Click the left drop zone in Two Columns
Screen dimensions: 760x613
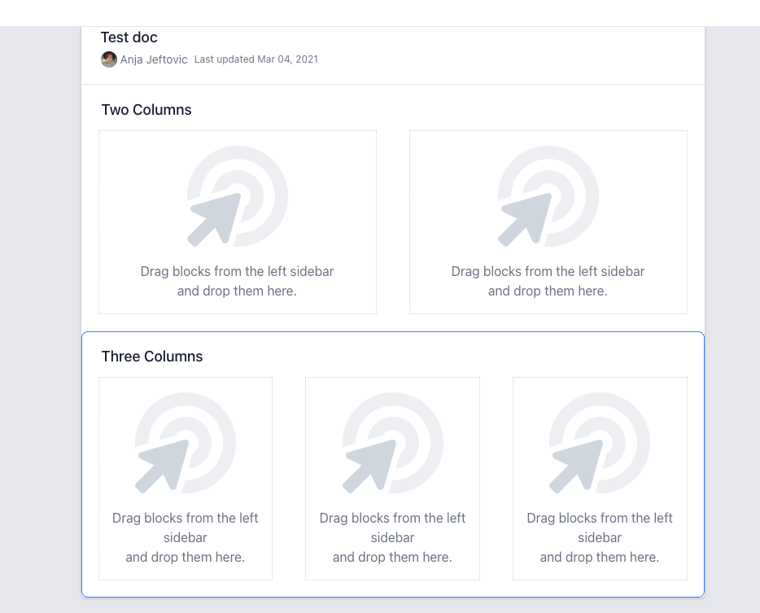pos(238,222)
